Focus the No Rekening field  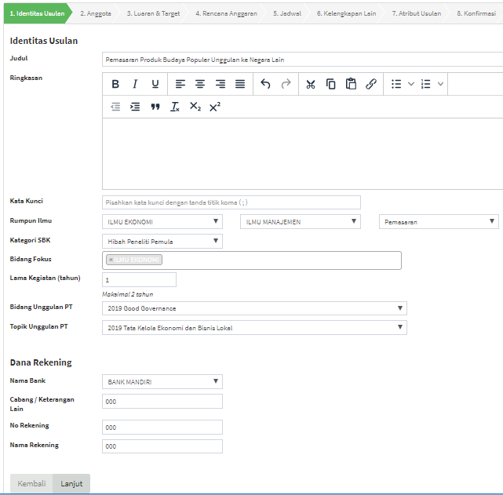[162, 427]
